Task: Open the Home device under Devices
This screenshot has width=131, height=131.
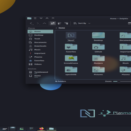Action: coord(40,76)
